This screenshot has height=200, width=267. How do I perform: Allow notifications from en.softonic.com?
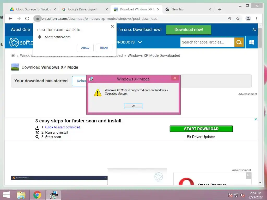pyautogui.click(x=85, y=48)
